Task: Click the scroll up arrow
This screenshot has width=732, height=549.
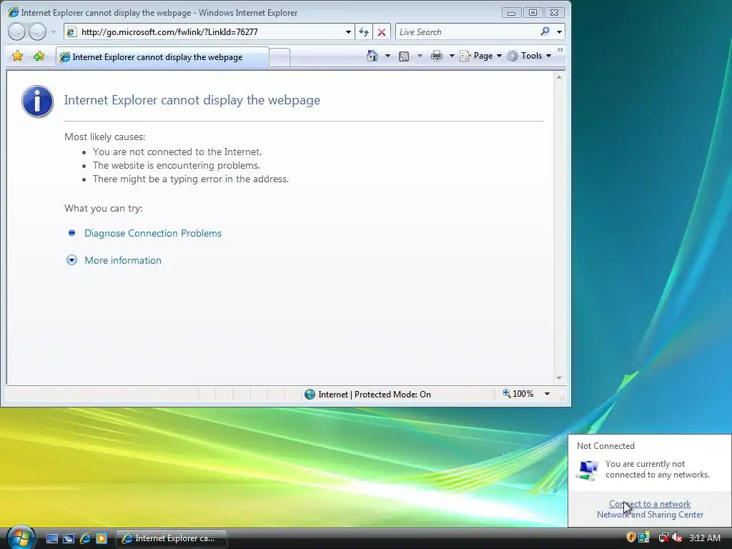Action: 559,77
